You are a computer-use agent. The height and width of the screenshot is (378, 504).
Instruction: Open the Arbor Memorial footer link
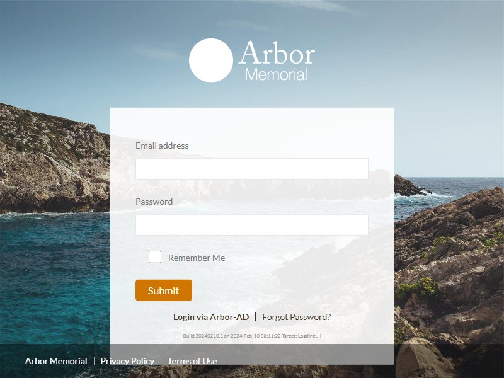click(56, 361)
